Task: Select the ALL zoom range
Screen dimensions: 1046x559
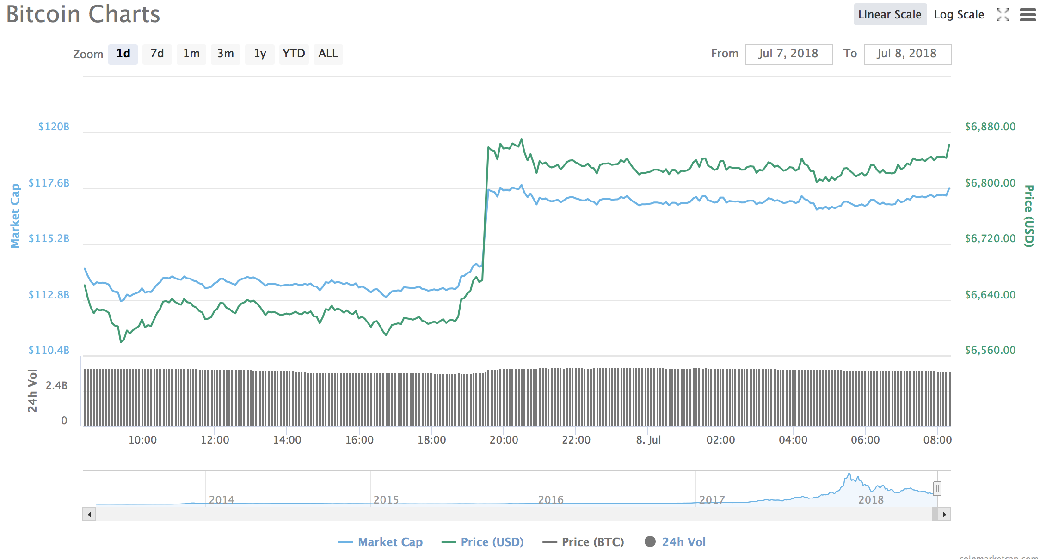Action: point(328,54)
